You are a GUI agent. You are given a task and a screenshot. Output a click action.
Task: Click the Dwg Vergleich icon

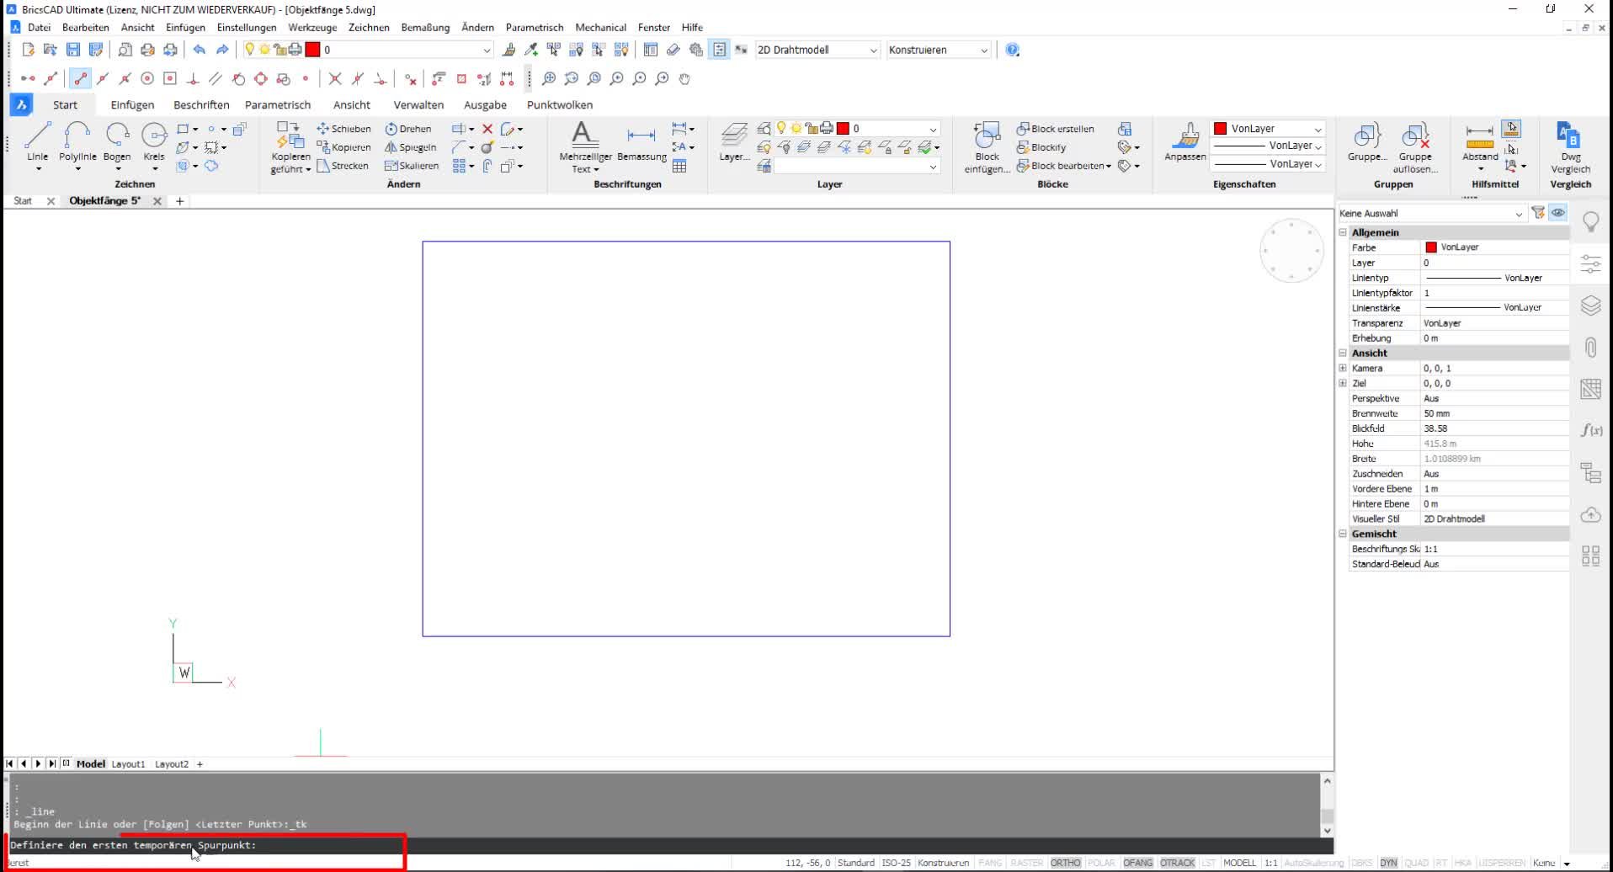tap(1570, 146)
